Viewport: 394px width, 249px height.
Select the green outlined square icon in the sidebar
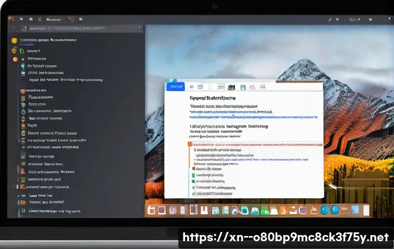point(22,51)
